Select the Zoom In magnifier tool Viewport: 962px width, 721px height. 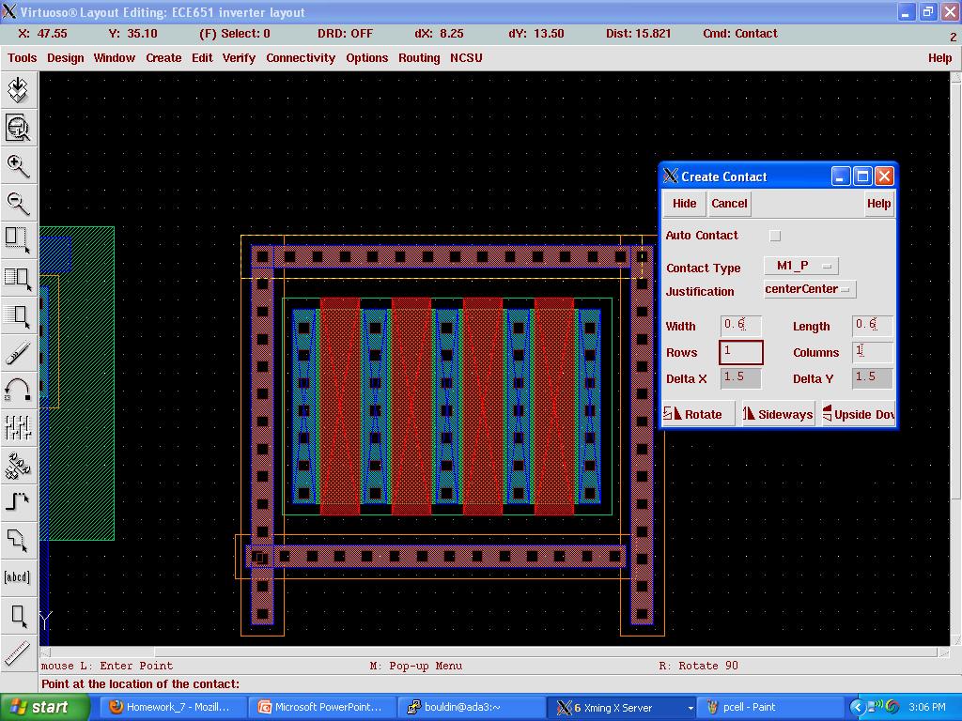coord(19,165)
